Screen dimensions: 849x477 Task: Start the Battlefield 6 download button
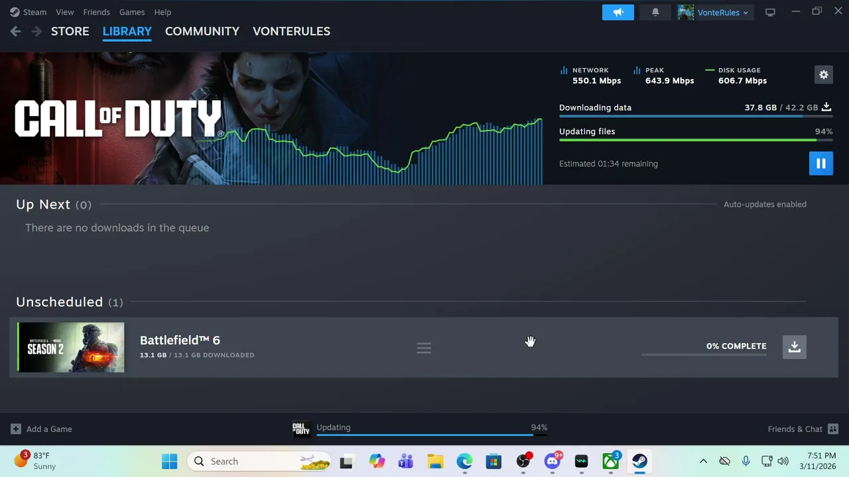click(795, 346)
